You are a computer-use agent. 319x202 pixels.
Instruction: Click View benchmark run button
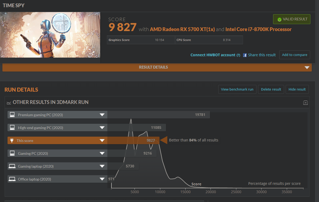click(237, 89)
